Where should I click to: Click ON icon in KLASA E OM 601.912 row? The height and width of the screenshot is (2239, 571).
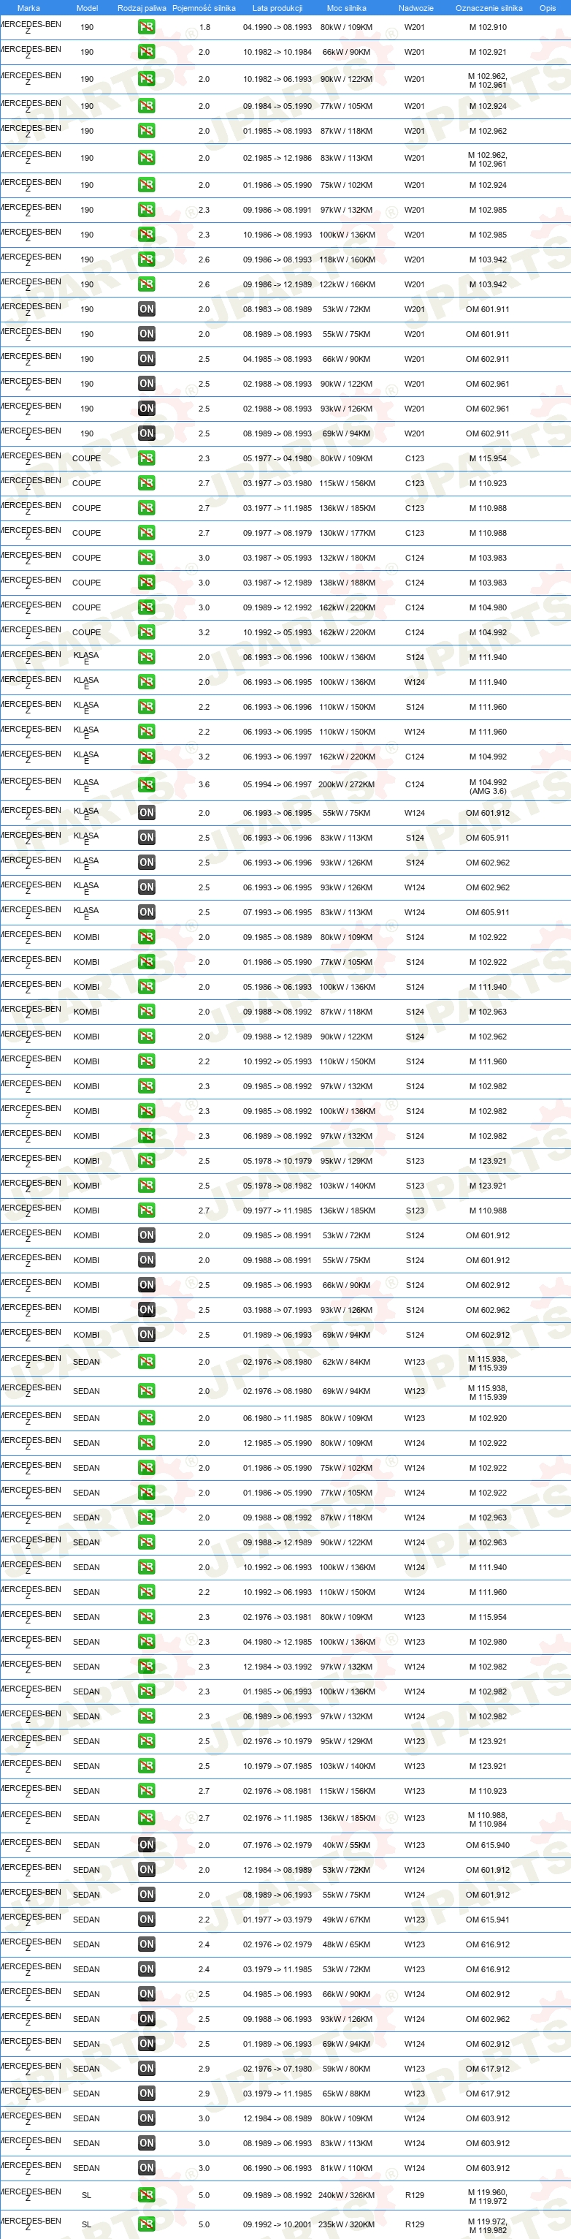coord(147,813)
